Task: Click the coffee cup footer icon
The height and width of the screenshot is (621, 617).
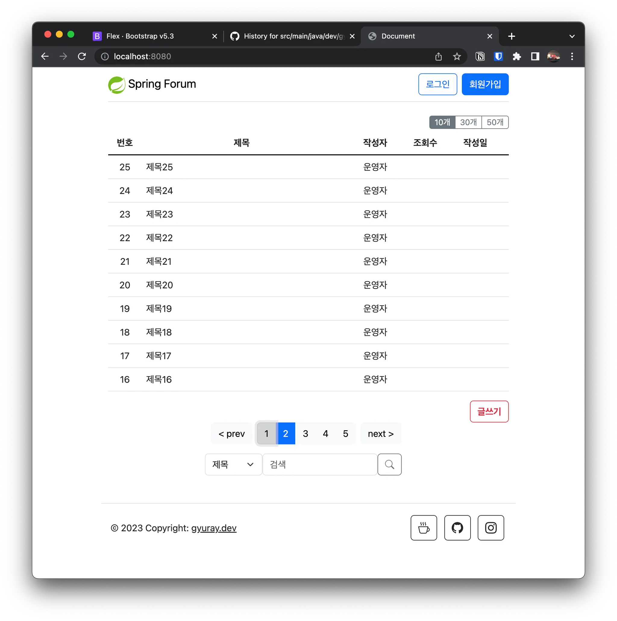Action: click(424, 528)
